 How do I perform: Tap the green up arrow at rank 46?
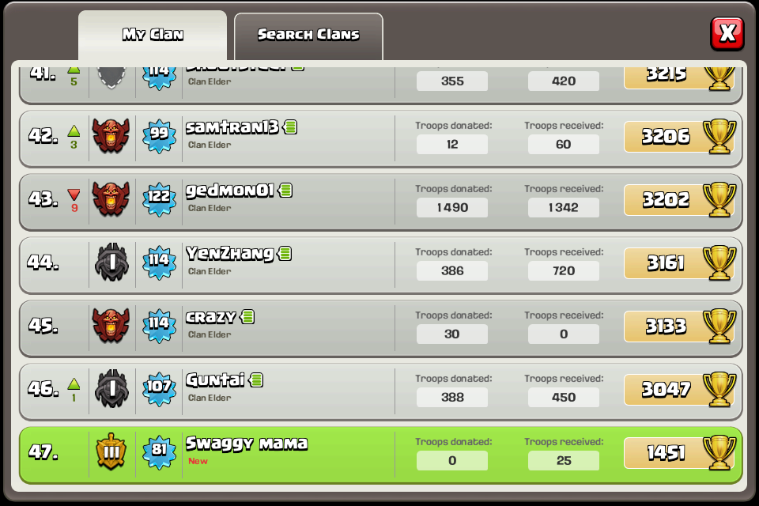click(74, 384)
